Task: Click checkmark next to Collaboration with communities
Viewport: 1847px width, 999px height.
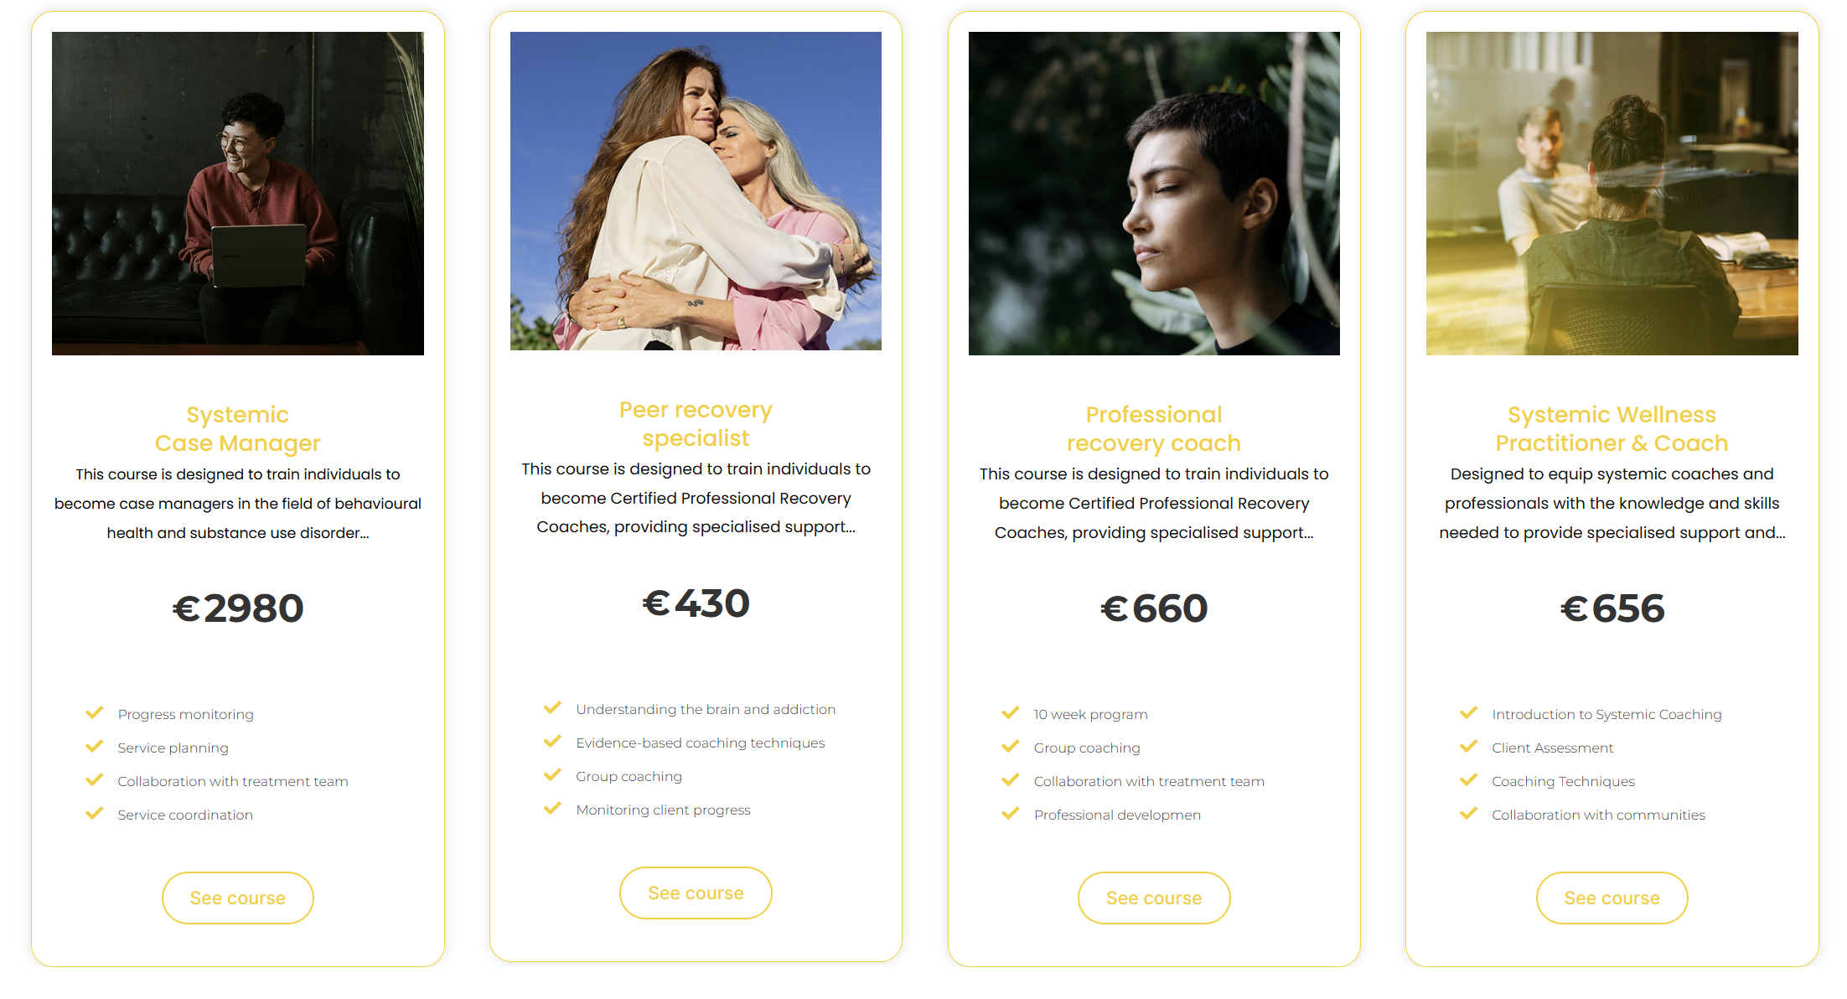Action: pyautogui.click(x=1468, y=814)
